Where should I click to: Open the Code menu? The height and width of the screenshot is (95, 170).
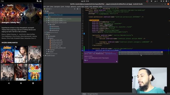62,7
